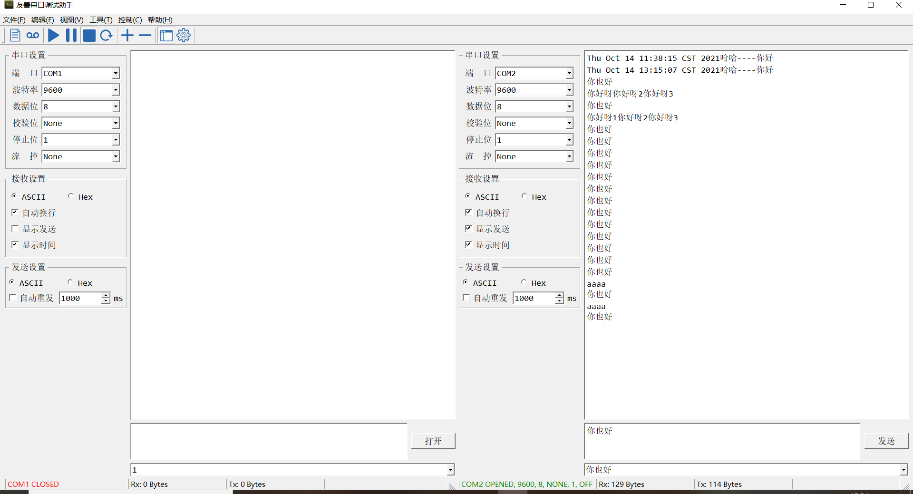Stop with the blue square icon
The image size is (913, 494).
pyautogui.click(x=89, y=35)
